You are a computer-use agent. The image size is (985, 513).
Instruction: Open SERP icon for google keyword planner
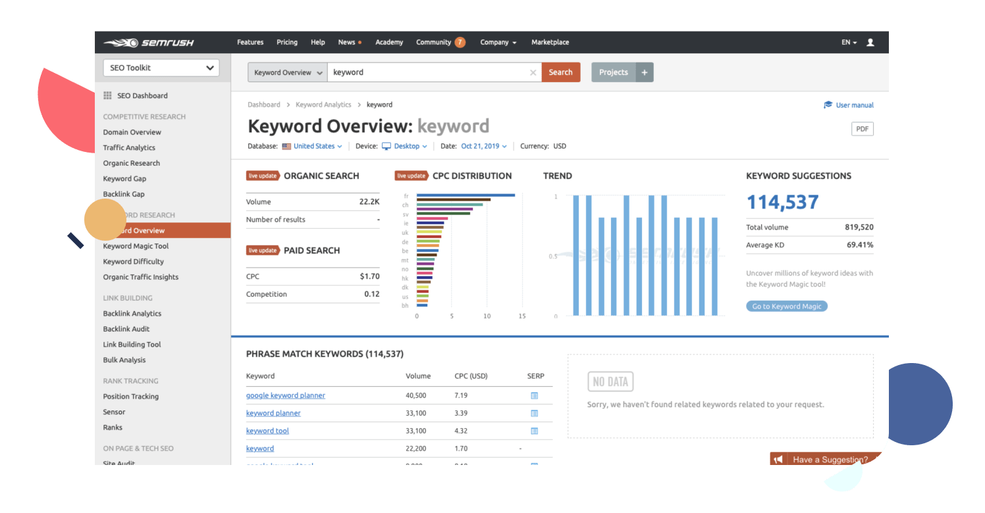(534, 396)
